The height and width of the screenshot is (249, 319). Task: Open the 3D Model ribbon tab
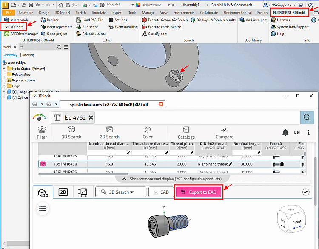click(x=63, y=13)
